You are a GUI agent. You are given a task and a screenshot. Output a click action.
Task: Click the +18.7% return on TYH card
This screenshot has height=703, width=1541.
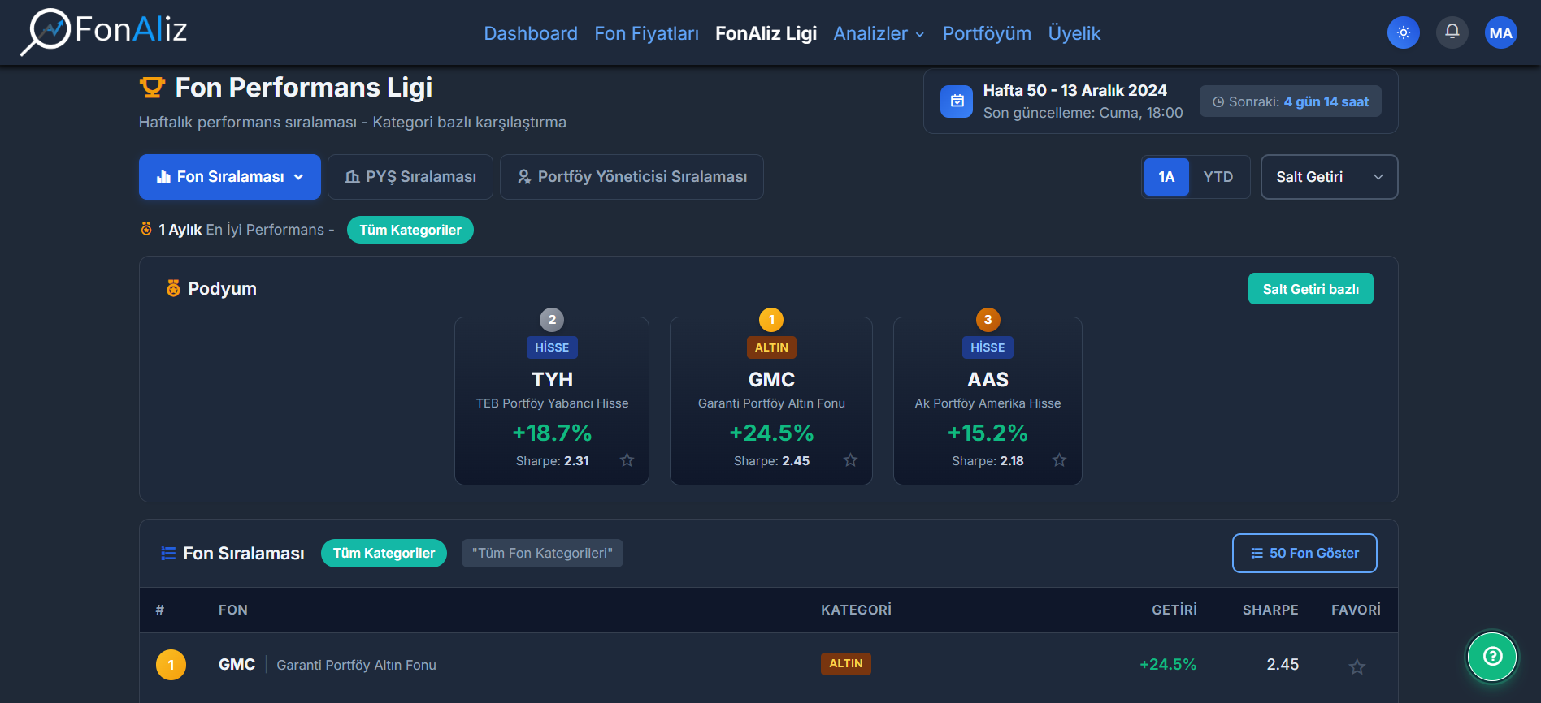(x=552, y=433)
